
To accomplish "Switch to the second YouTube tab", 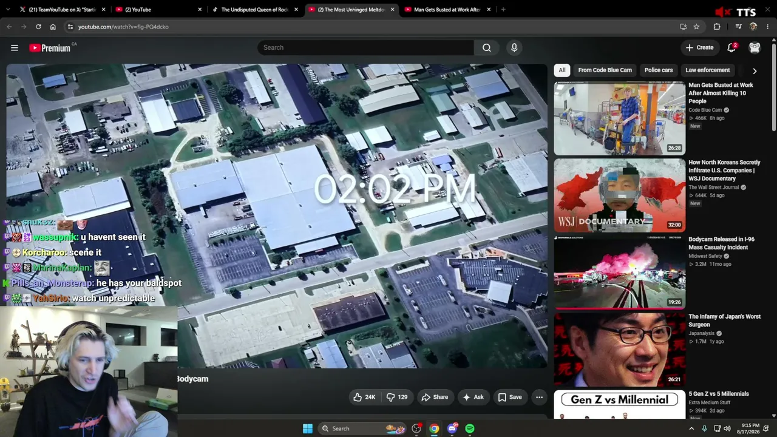I will [158, 10].
